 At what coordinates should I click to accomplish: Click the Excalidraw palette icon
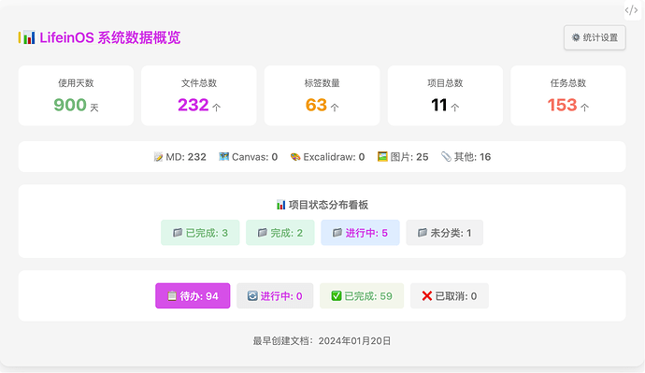(295, 157)
